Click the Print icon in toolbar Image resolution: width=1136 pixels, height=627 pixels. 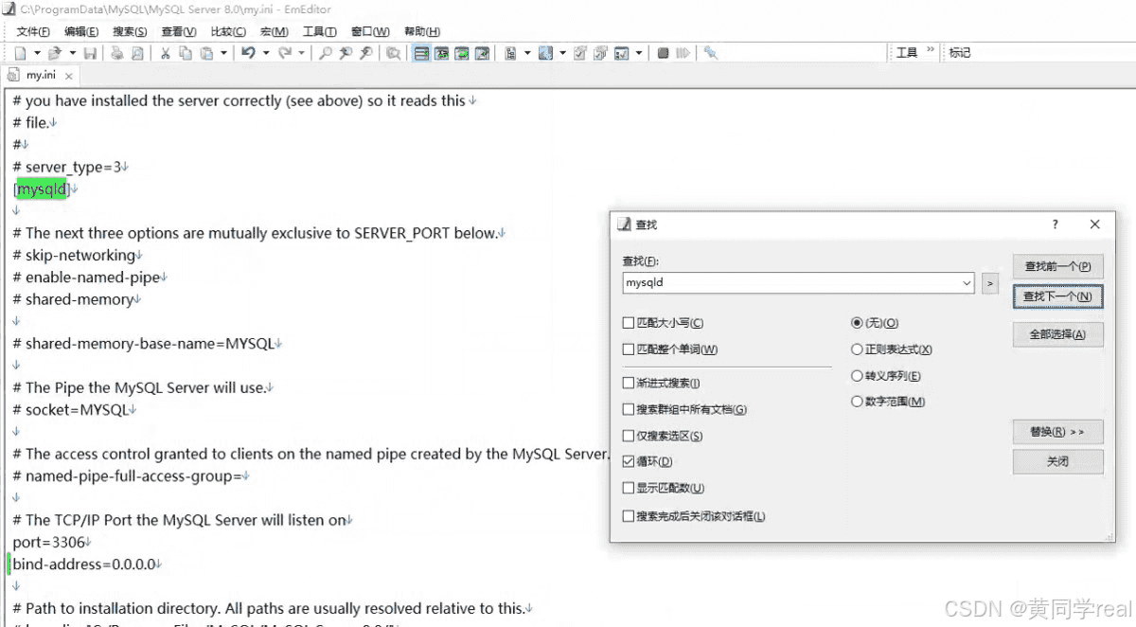[x=116, y=53]
